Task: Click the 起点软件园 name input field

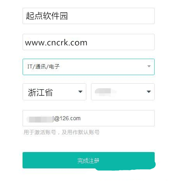Action: point(89,16)
